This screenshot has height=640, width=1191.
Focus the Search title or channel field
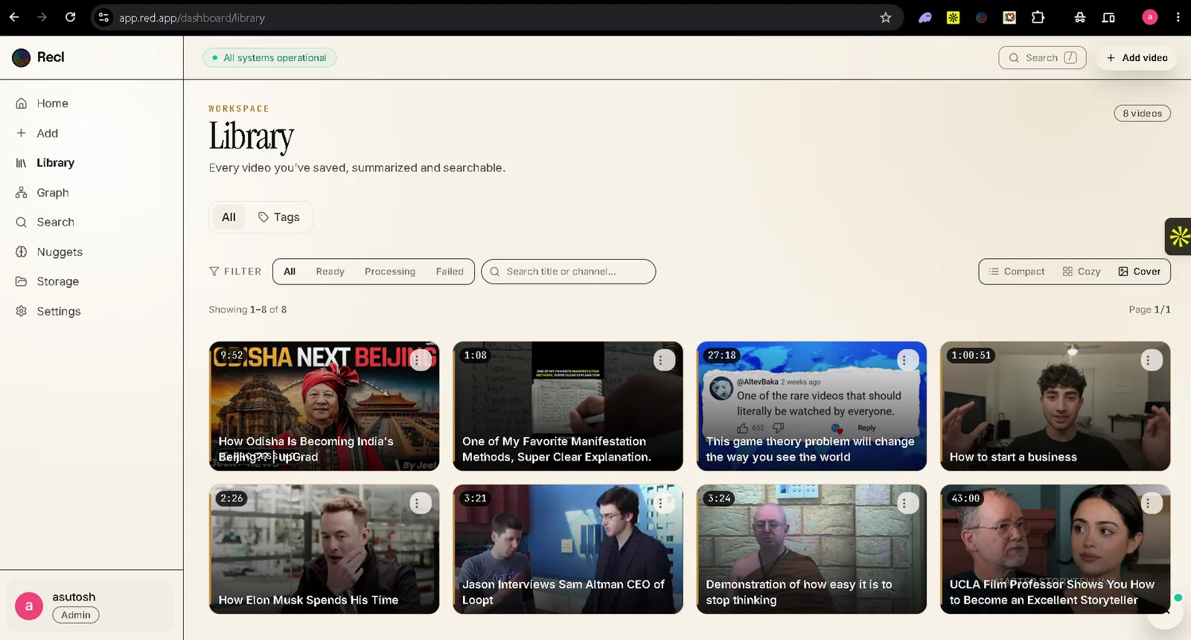click(x=569, y=272)
